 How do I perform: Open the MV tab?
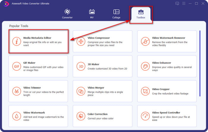pyautogui.click(x=92, y=14)
